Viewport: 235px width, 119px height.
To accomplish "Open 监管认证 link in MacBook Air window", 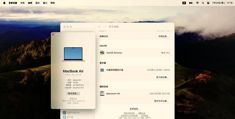I will click(x=73, y=98).
